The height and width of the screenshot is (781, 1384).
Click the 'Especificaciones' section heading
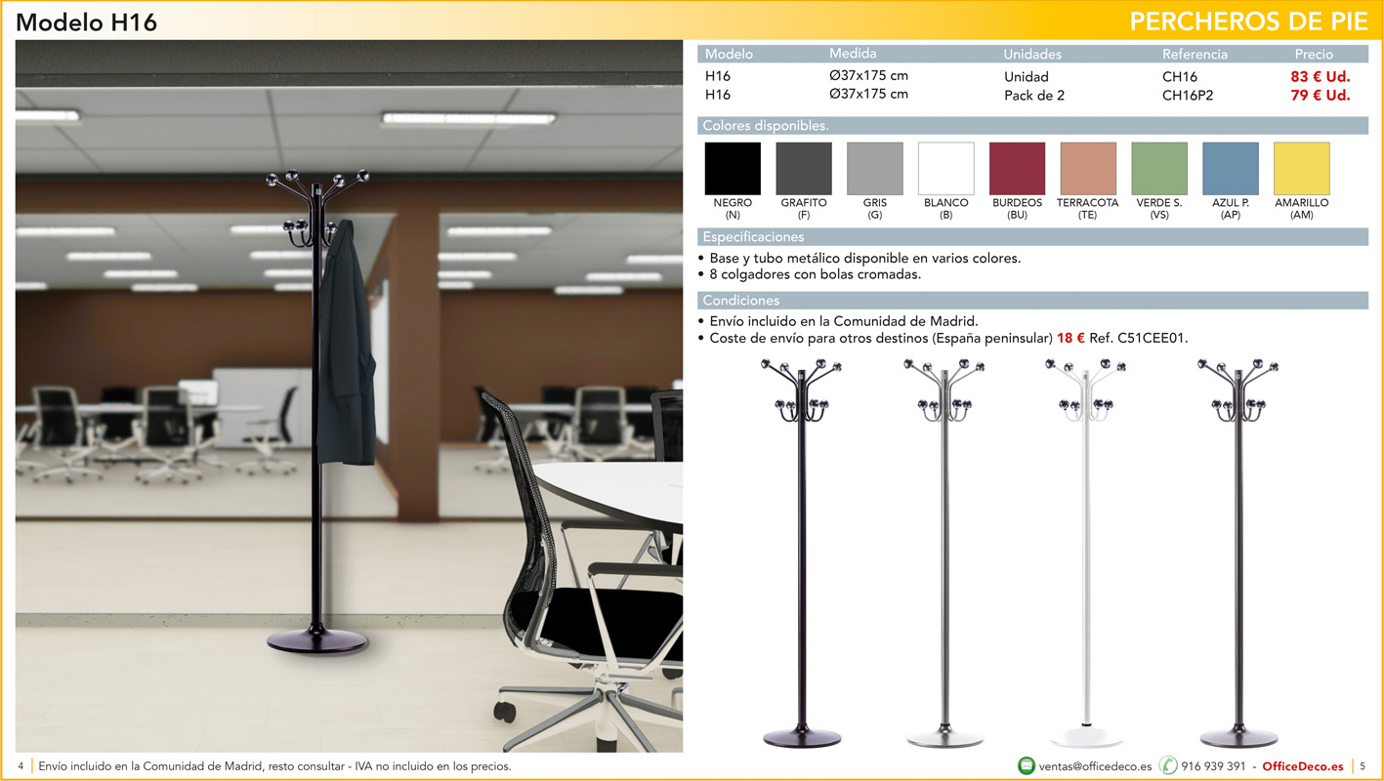(754, 236)
